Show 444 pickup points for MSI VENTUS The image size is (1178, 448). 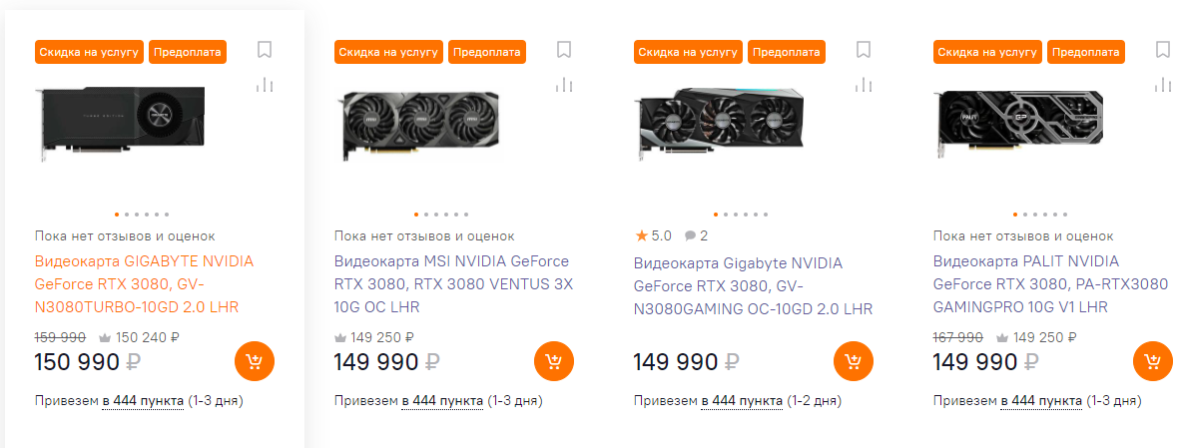pyautogui.click(x=443, y=402)
